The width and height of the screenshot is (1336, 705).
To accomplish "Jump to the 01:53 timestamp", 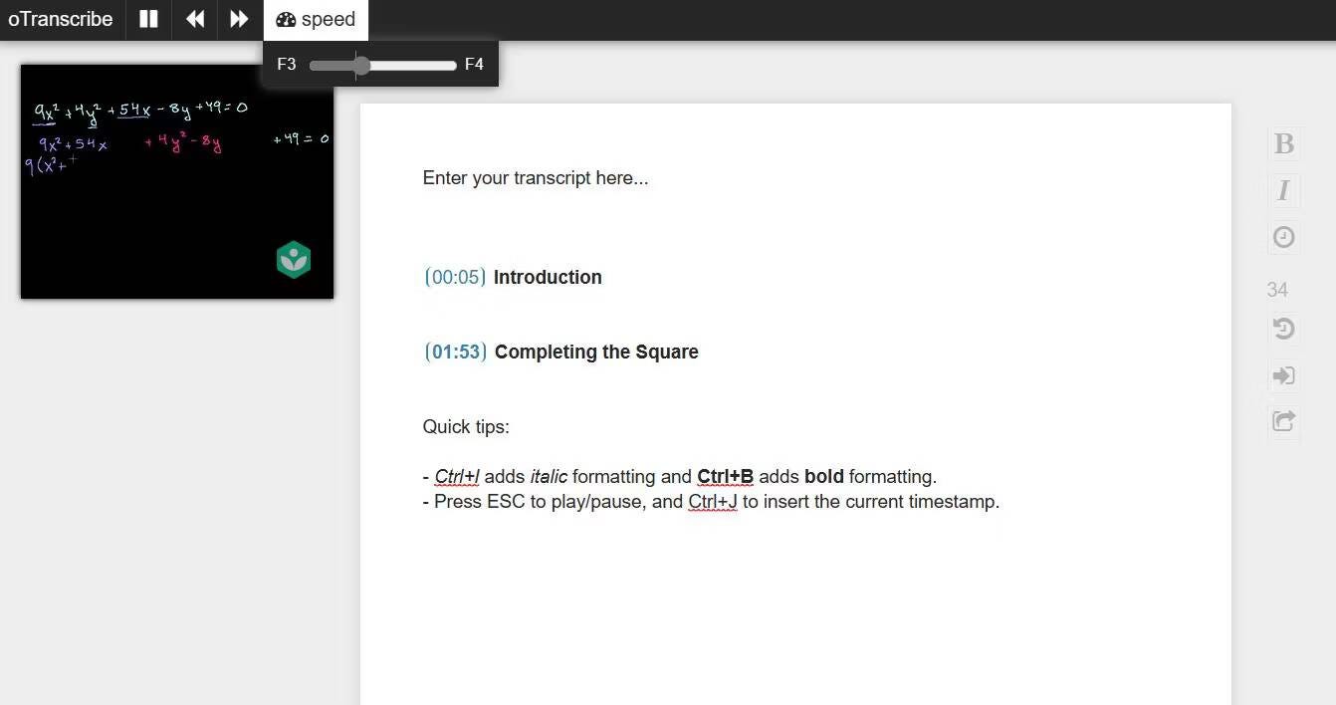I will point(455,352).
